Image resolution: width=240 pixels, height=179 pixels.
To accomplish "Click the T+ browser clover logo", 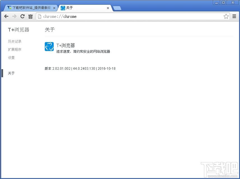I will [x=49, y=47].
